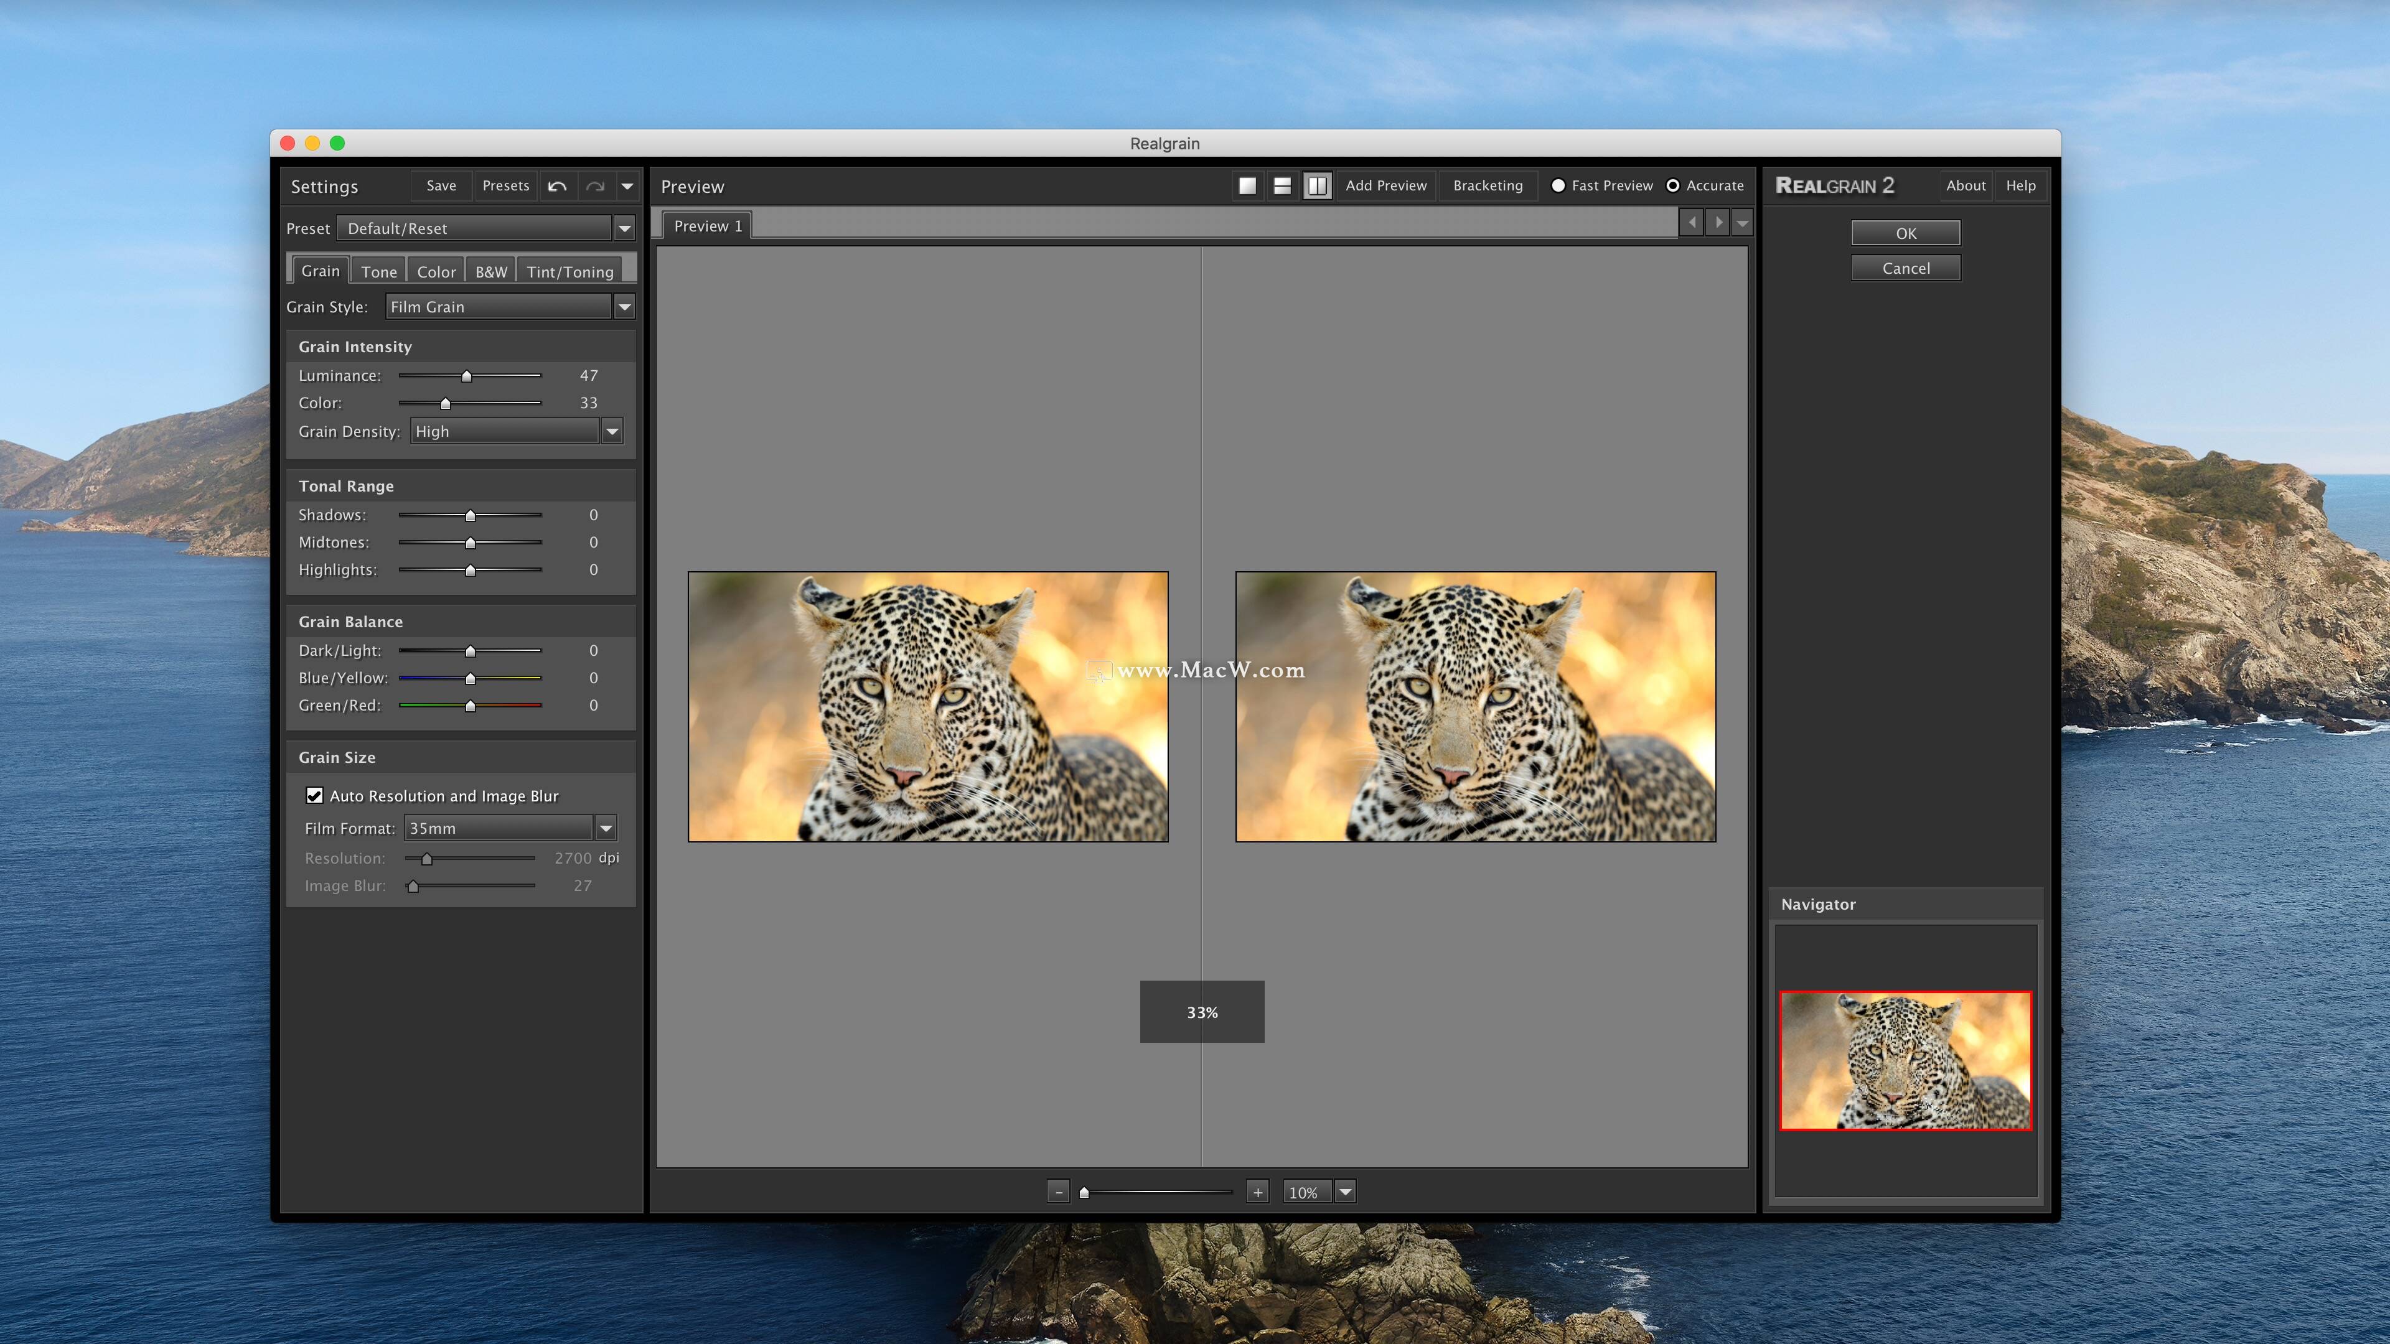Click the Dark/Light balance slider
2390x1344 pixels.
pyautogui.click(x=471, y=651)
